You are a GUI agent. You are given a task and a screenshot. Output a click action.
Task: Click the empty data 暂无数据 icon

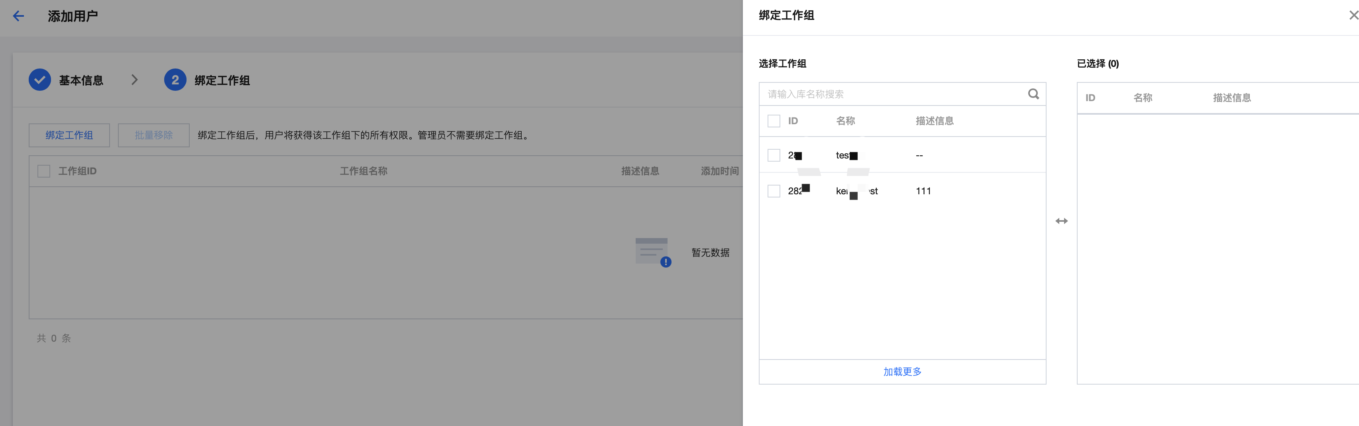click(652, 252)
